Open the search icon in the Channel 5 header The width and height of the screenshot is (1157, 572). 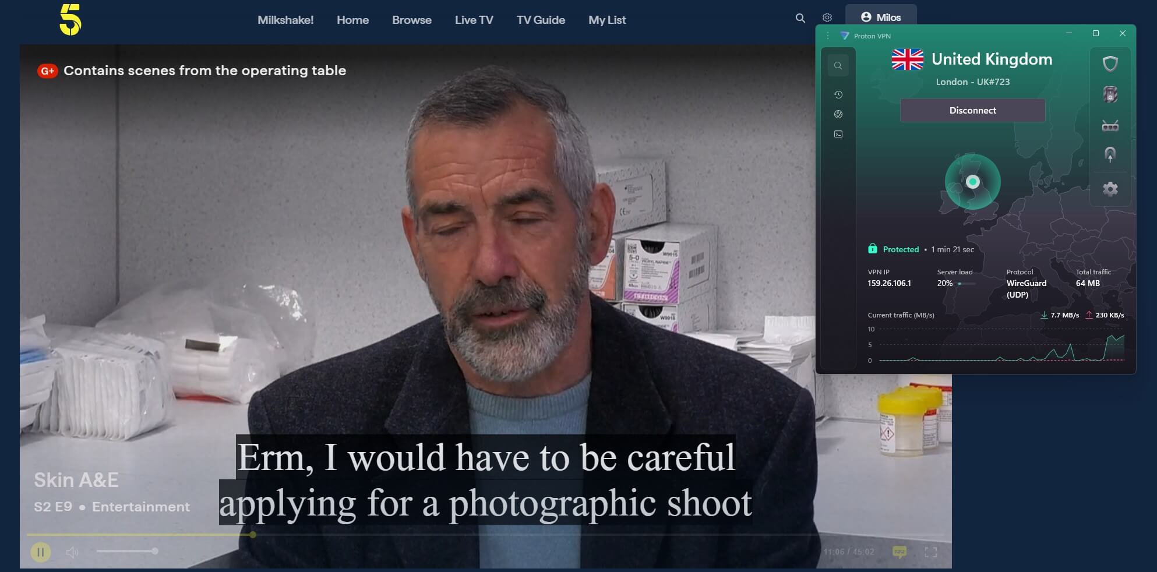tap(800, 19)
